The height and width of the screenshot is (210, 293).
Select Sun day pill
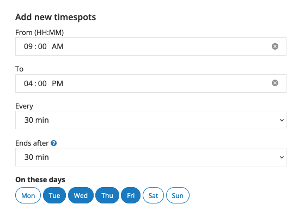(178, 195)
